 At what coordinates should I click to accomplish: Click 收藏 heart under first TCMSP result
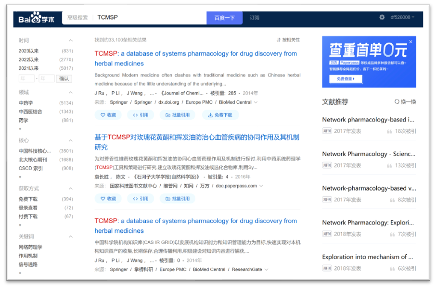[x=108, y=115]
